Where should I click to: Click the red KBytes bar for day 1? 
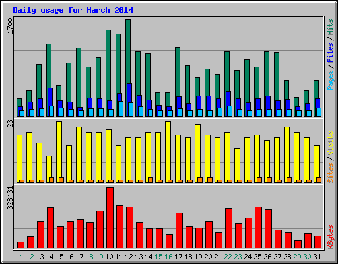pyautogui.click(x=20, y=245)
